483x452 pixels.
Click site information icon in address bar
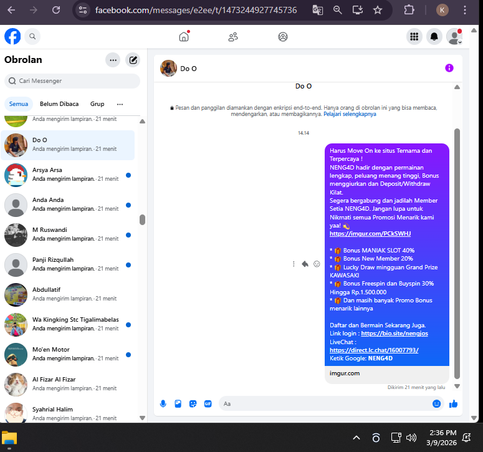coord(83,10)
